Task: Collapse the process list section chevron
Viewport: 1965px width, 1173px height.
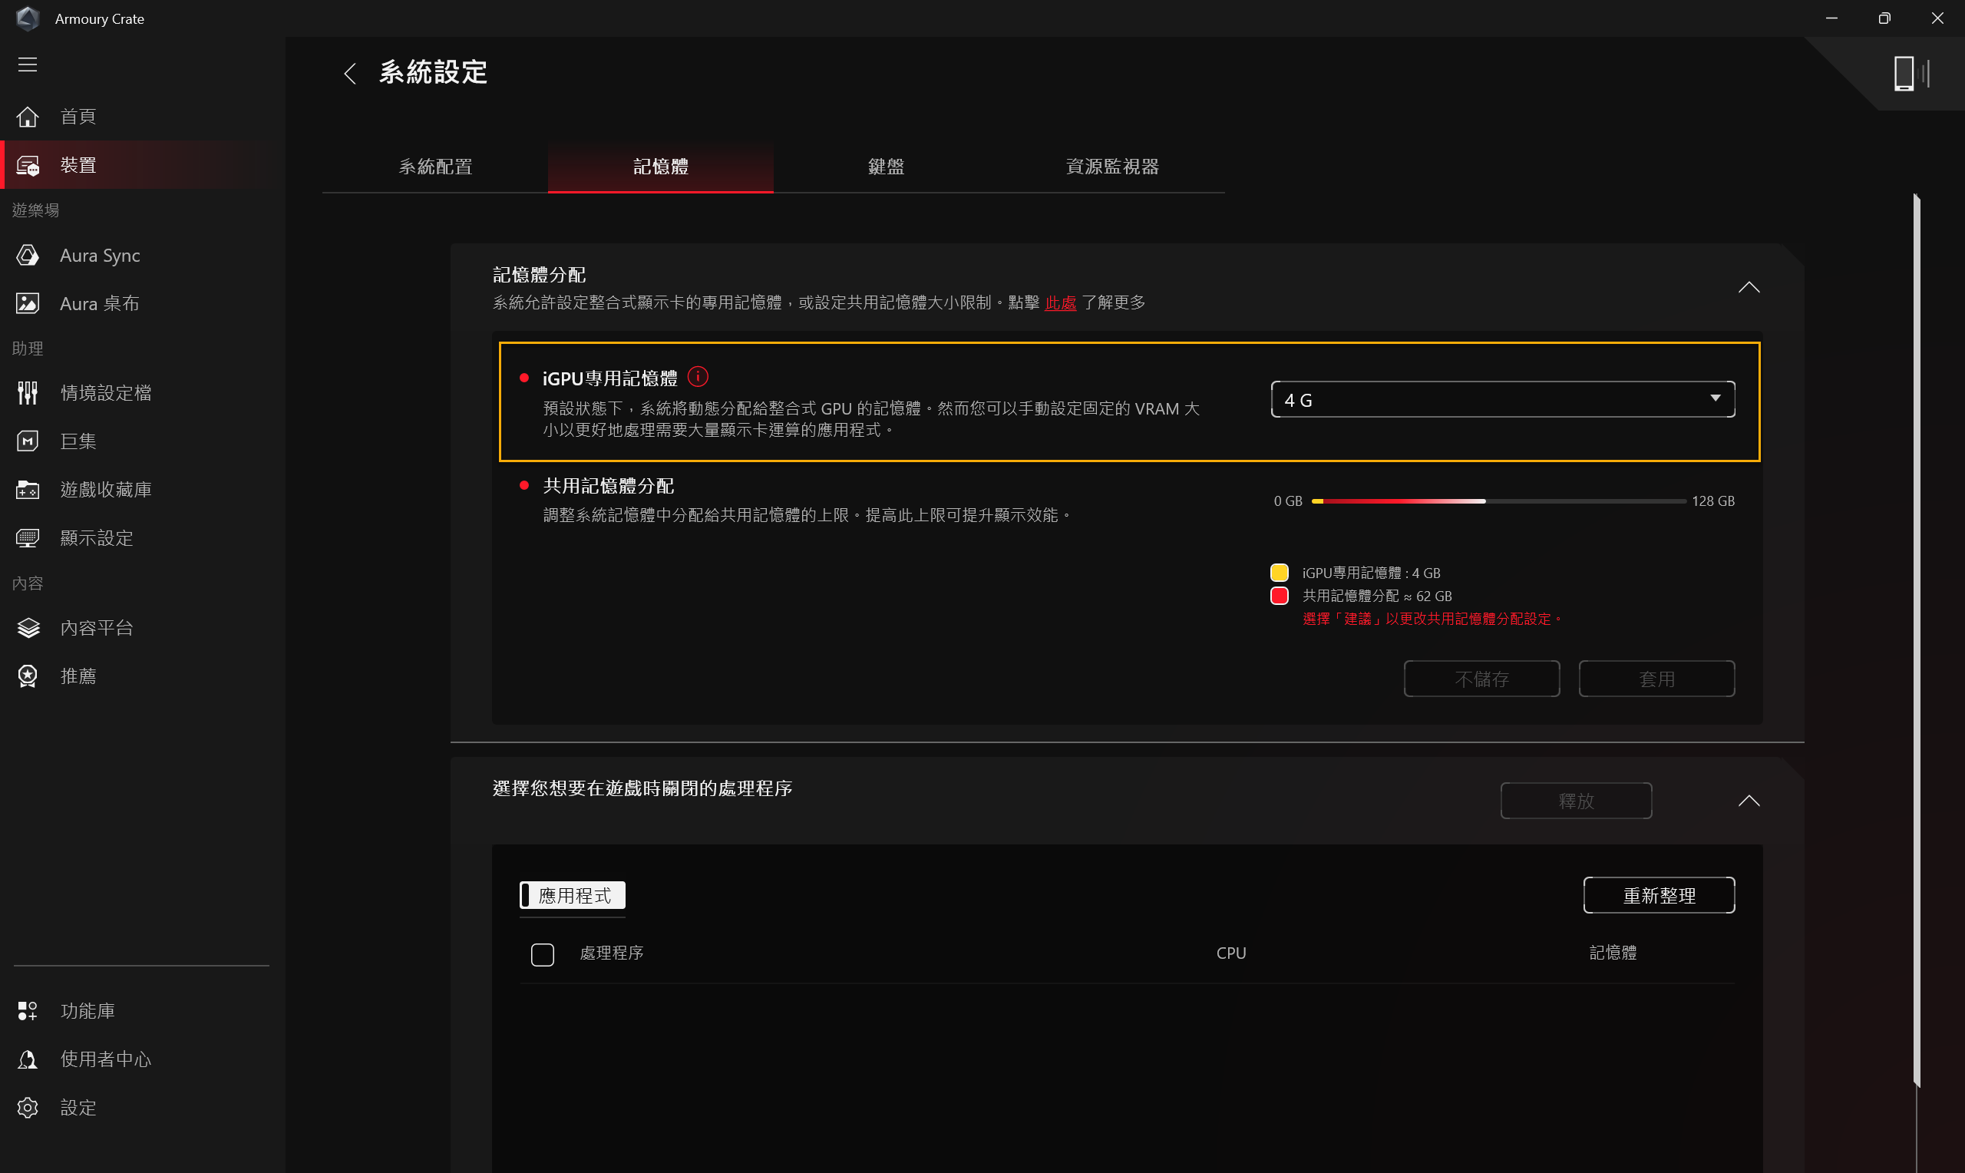Action: (1749, 801)
